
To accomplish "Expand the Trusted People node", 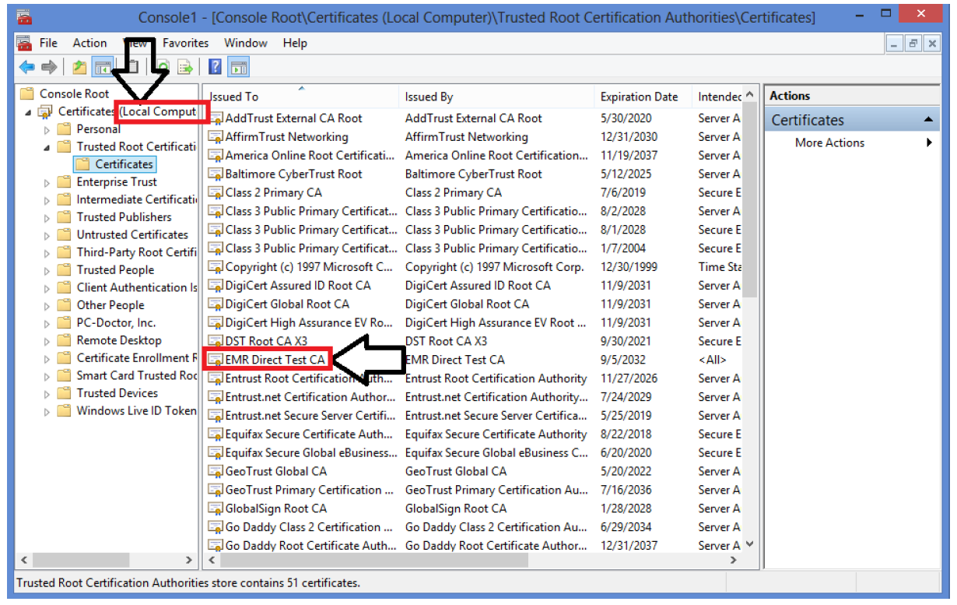I will (47, 271).
